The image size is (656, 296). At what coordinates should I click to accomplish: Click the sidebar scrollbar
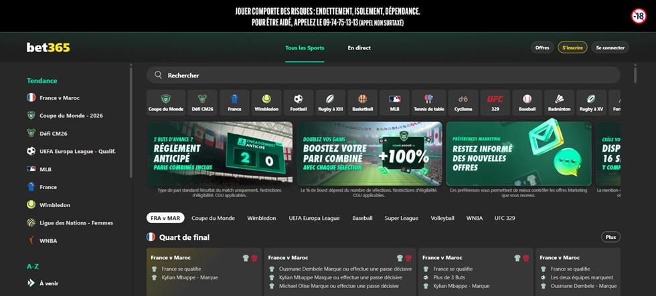(131, 121)
